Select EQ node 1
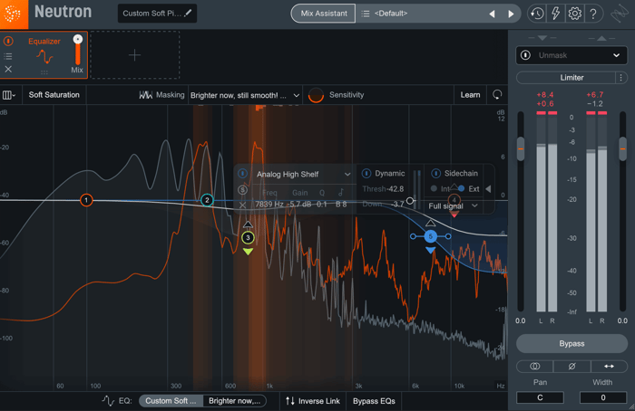This screenshot has width=635, height=411. [86, 200]
